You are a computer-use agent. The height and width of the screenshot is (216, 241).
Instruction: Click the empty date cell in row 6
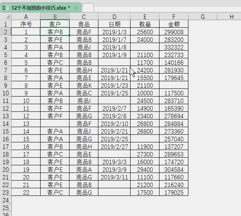[x=114, y=62]
